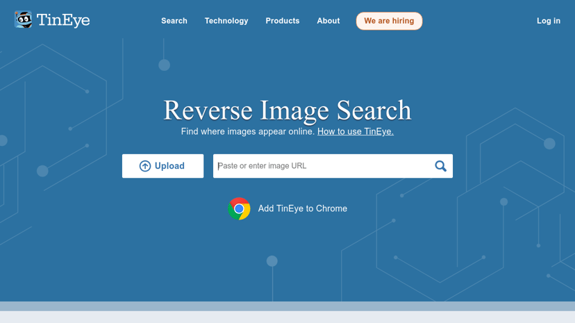This screenshot has width=575, height=323.
Task: Click the Log in link
Action: (x=548, y=21)
